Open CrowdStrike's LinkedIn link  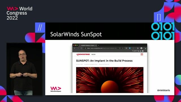tap(139, 51)
